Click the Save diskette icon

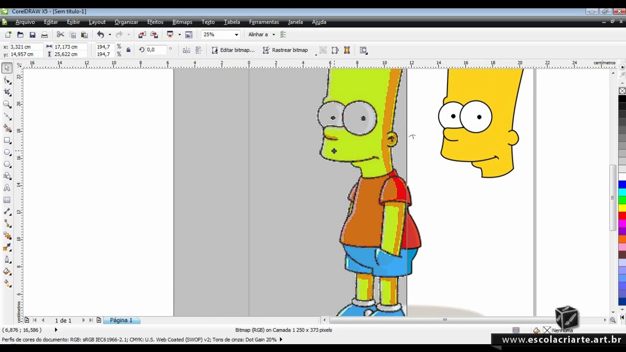tap(32, 35)
